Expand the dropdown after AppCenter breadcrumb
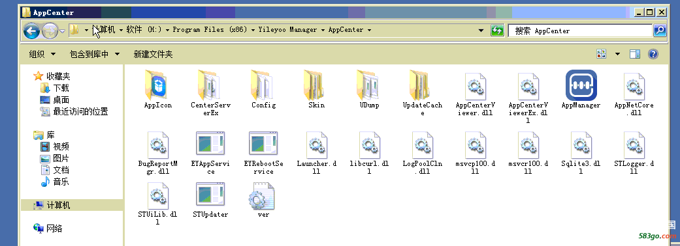680x246 pixels. click(x=369, y=31)
